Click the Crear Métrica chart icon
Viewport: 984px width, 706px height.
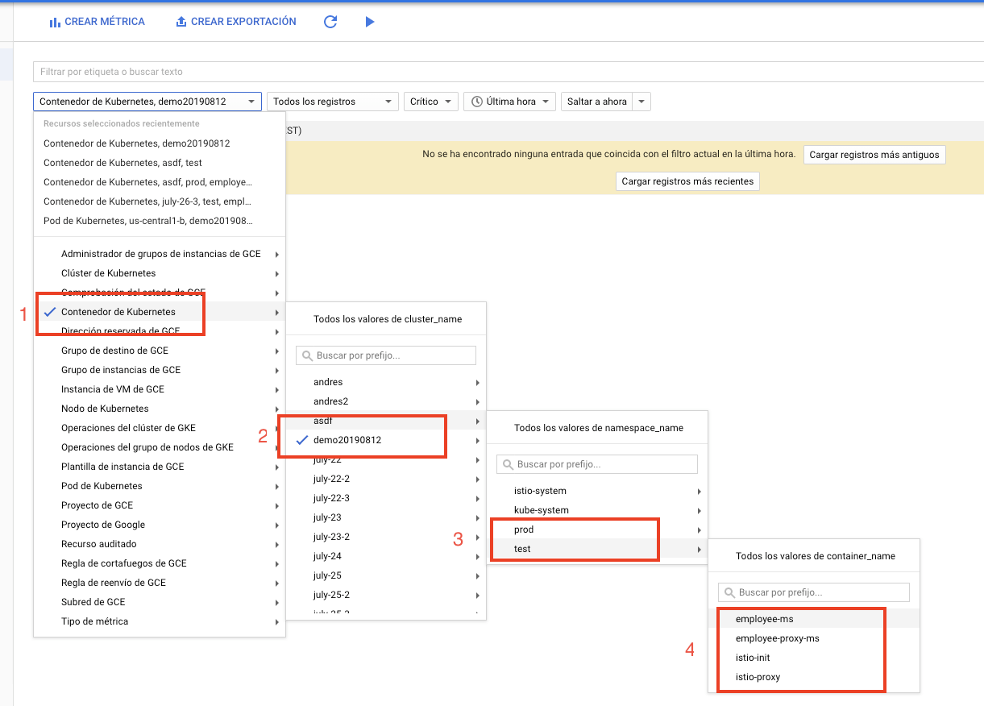tap(55, 22)
